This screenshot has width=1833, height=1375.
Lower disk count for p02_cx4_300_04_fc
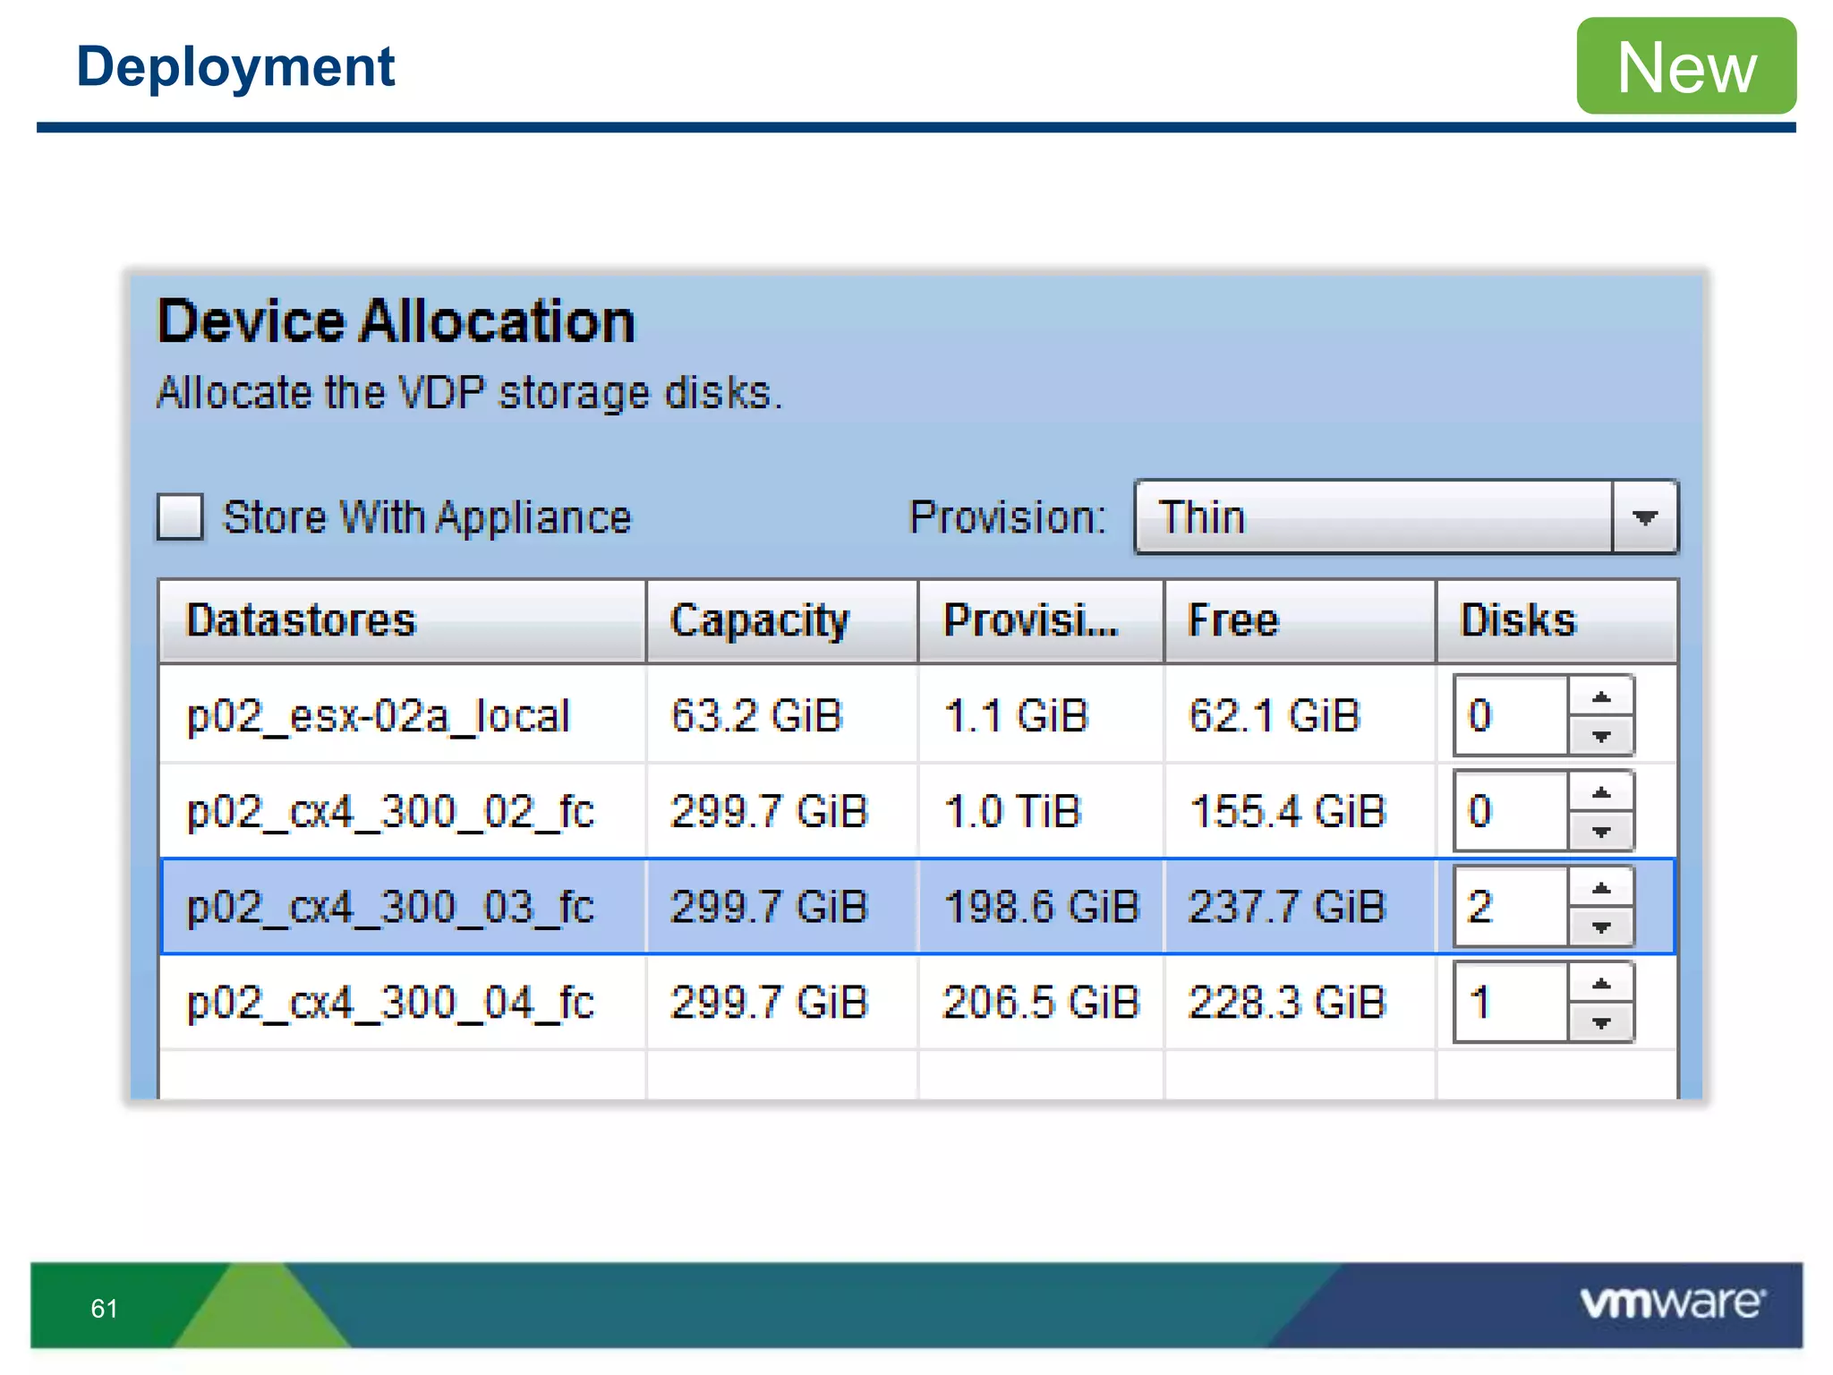click(x=1601, y=1022)
